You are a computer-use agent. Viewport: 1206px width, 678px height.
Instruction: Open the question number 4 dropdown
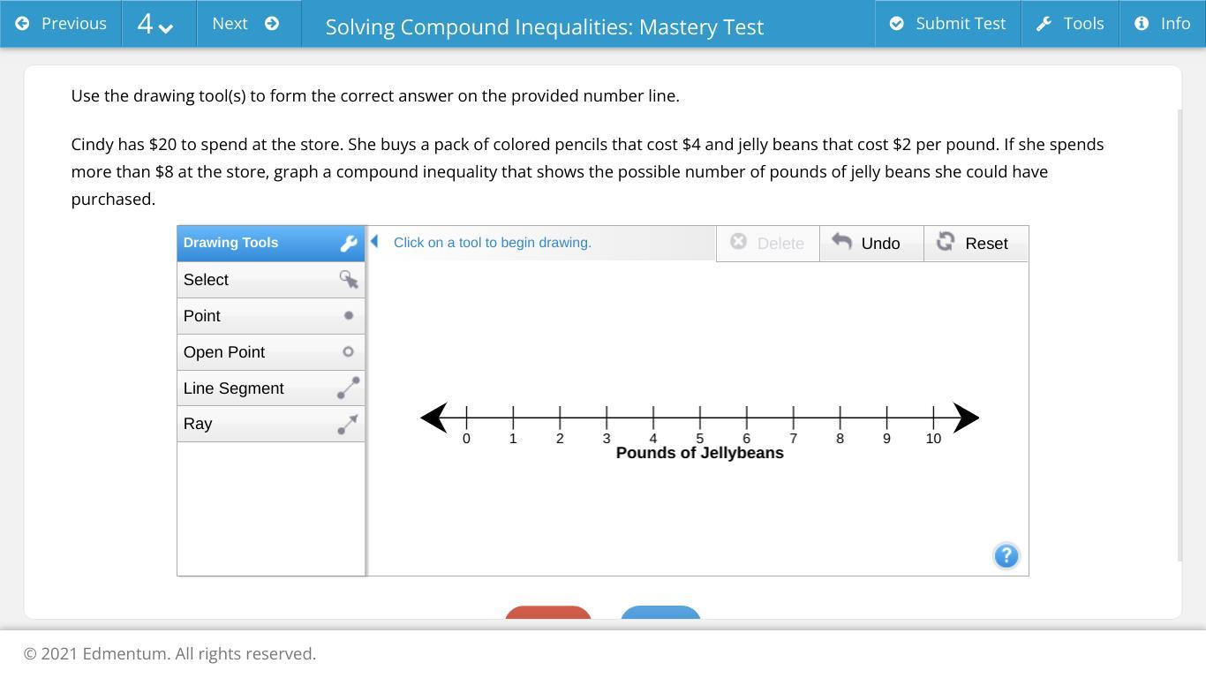(155, 24)
